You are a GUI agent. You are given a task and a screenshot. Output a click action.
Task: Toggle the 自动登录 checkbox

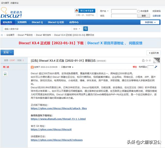(138, 11)
